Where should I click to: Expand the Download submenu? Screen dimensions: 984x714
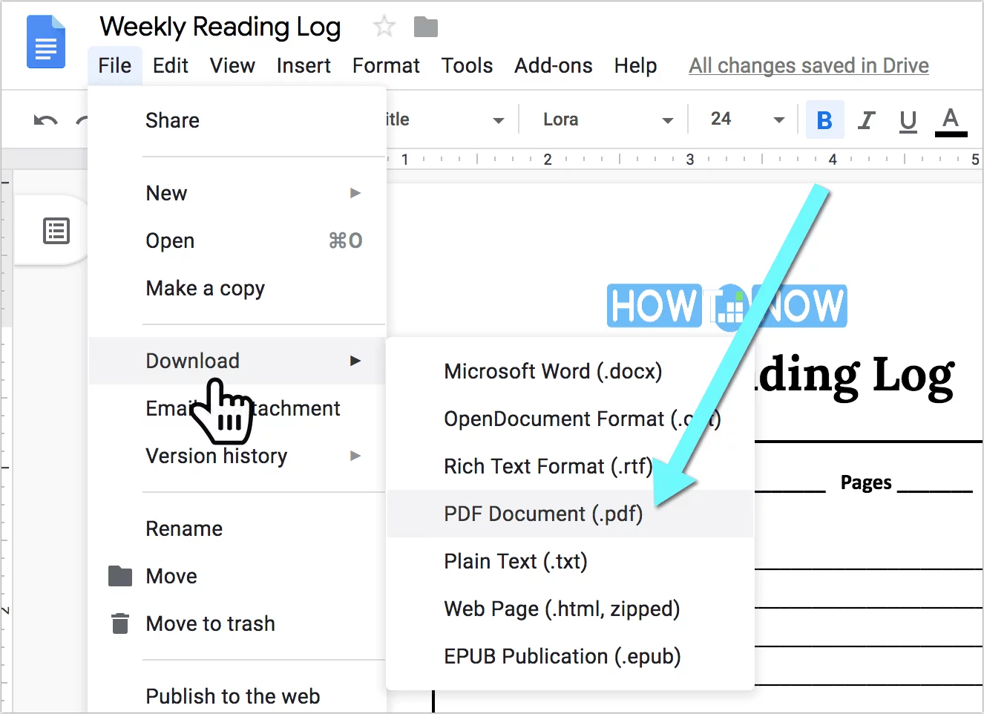pyautogui.click(x=237, y=361)
